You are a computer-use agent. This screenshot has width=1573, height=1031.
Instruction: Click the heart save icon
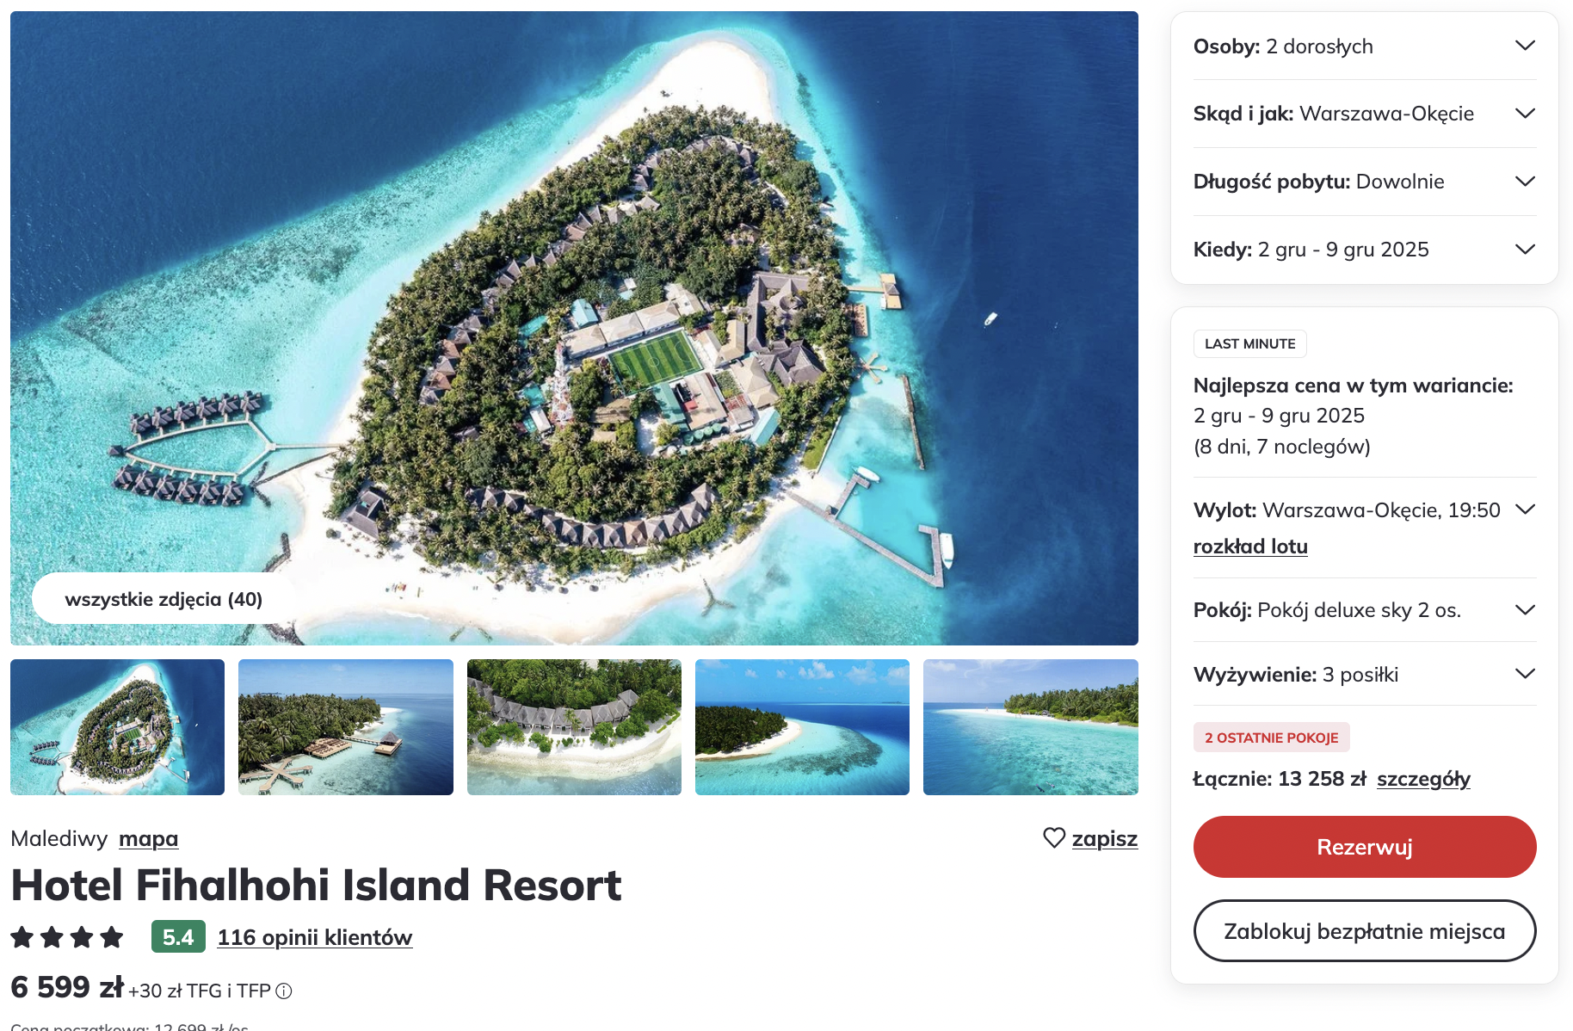pyautogui.click(x=1053, y=837)
